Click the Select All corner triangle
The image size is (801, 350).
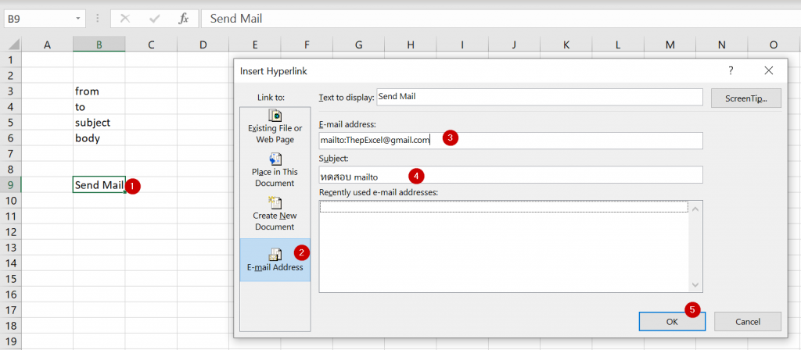coord(13,45)
